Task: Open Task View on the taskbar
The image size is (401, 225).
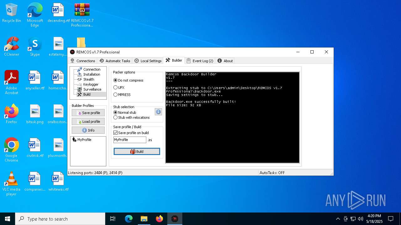Action: pos(113,219)
